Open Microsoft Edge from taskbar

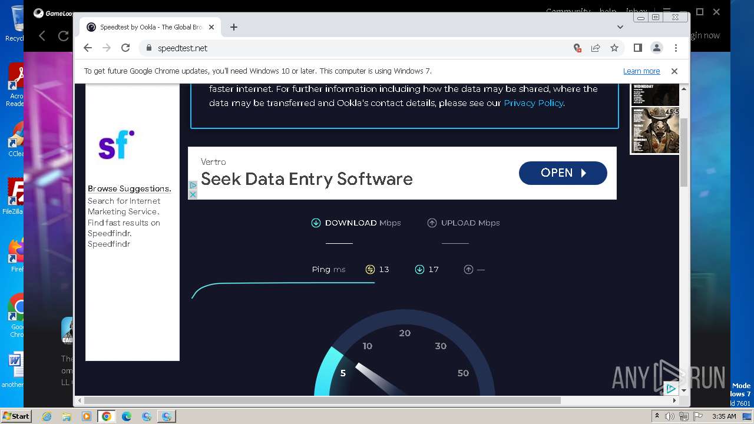[x=127, y=416]
